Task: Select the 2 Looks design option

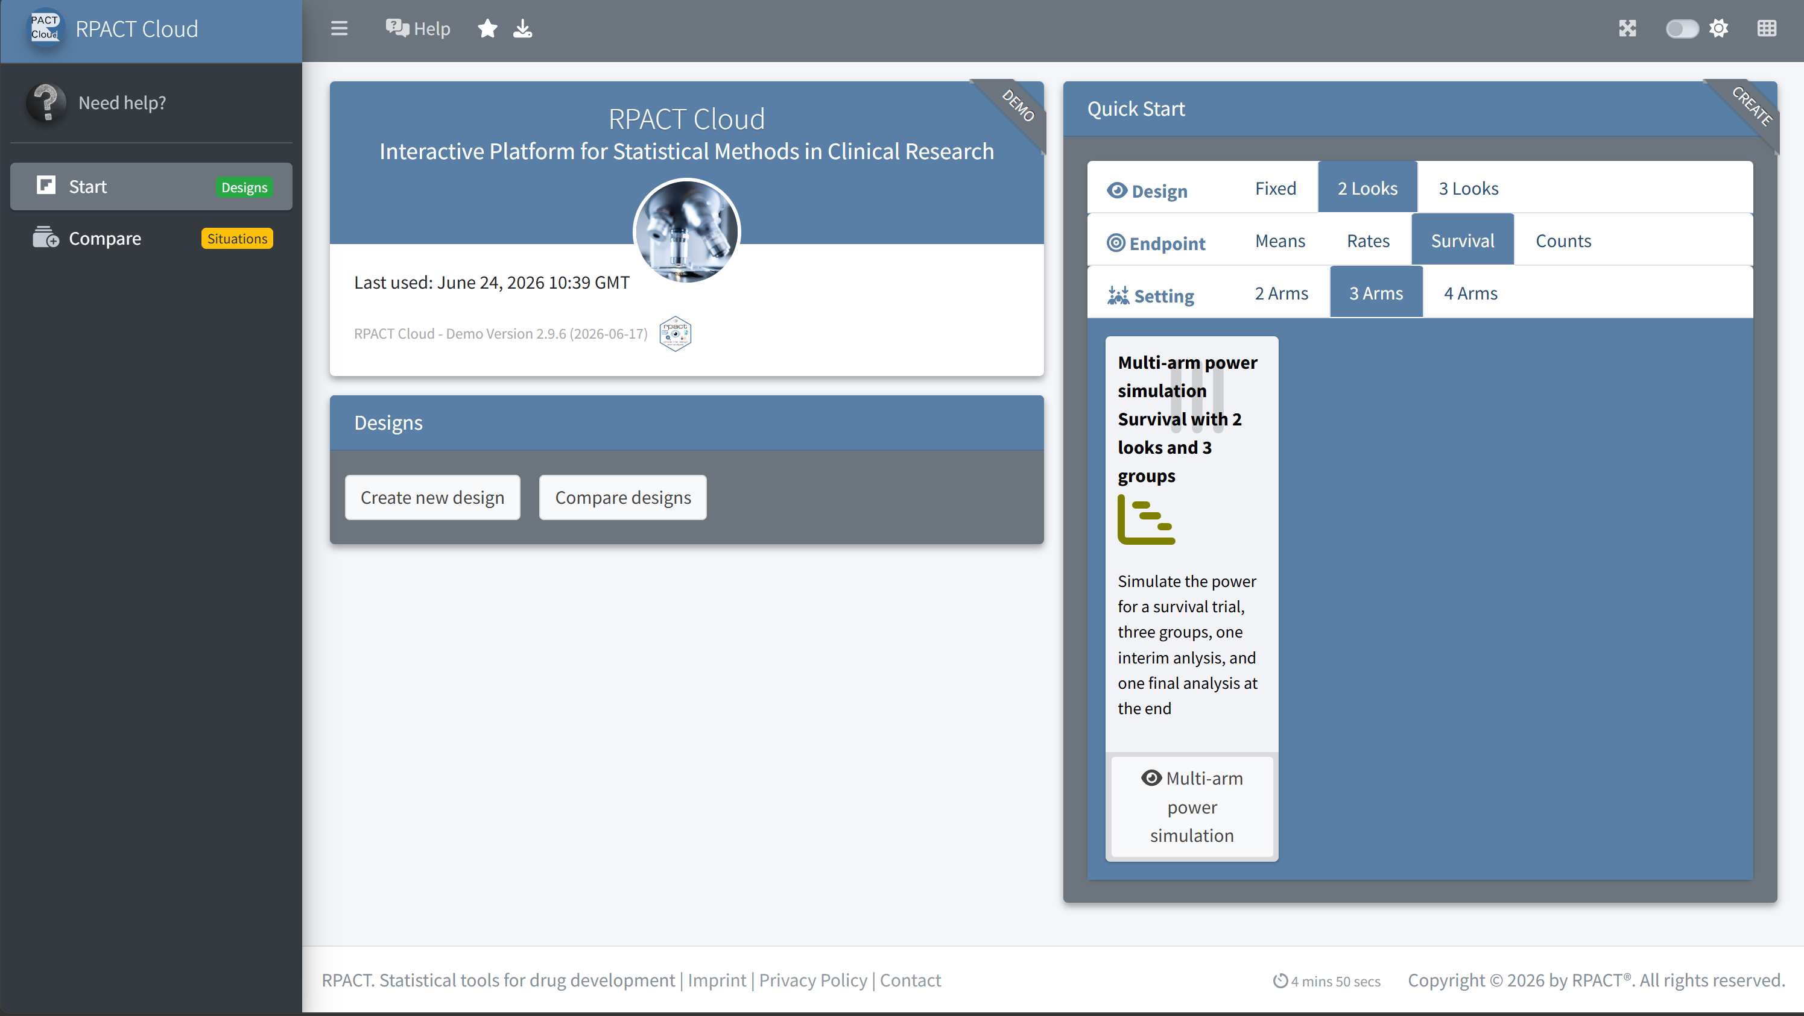Action: pos(1367,188)
